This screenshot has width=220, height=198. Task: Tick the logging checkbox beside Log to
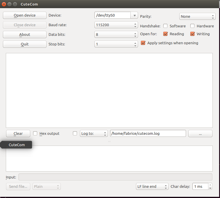tap(75, 133)
